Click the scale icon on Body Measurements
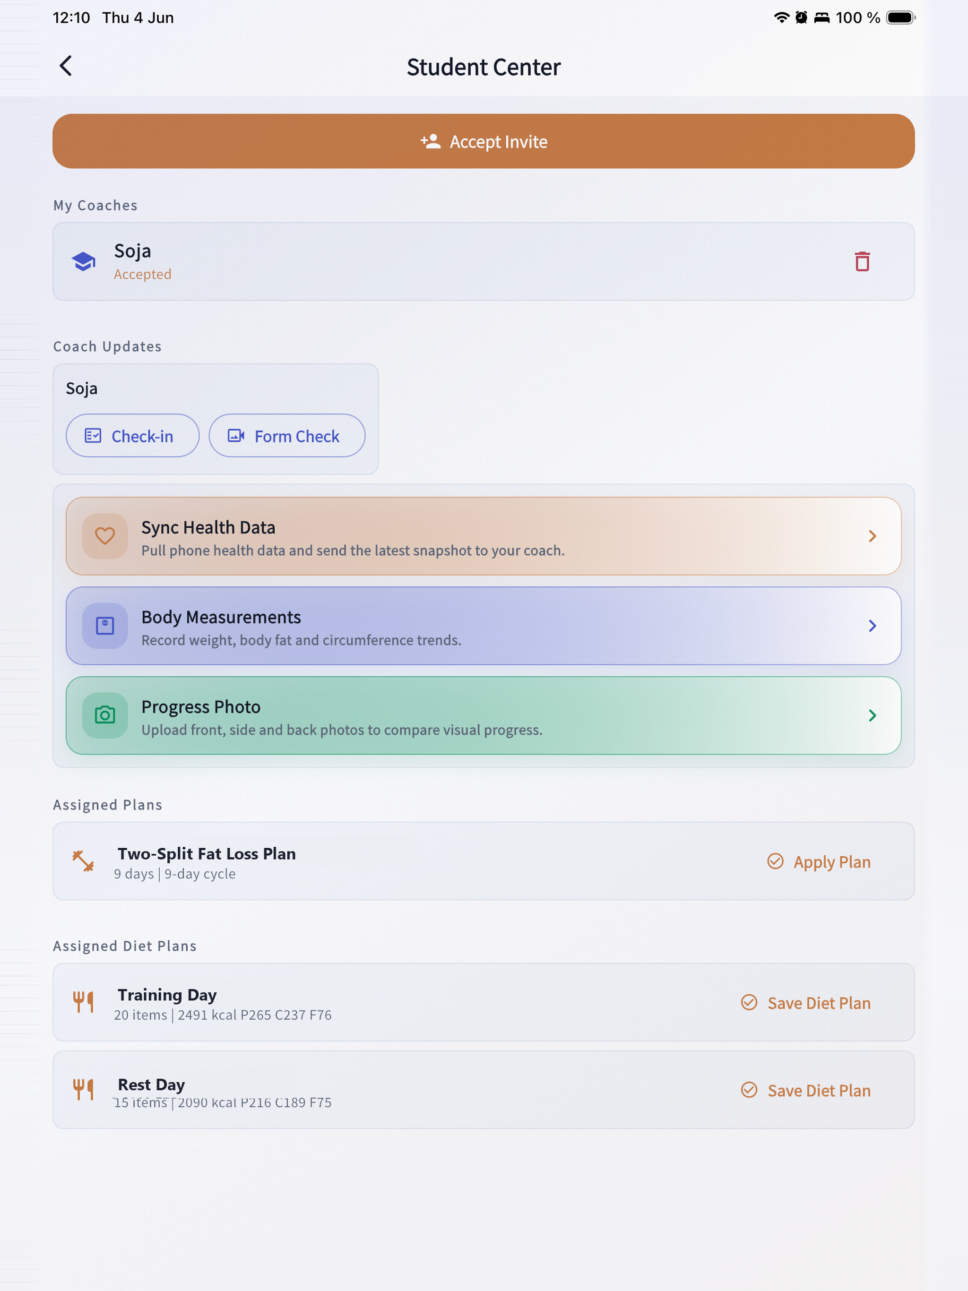This screenshot has width=968, height=1291. (105, 626)
